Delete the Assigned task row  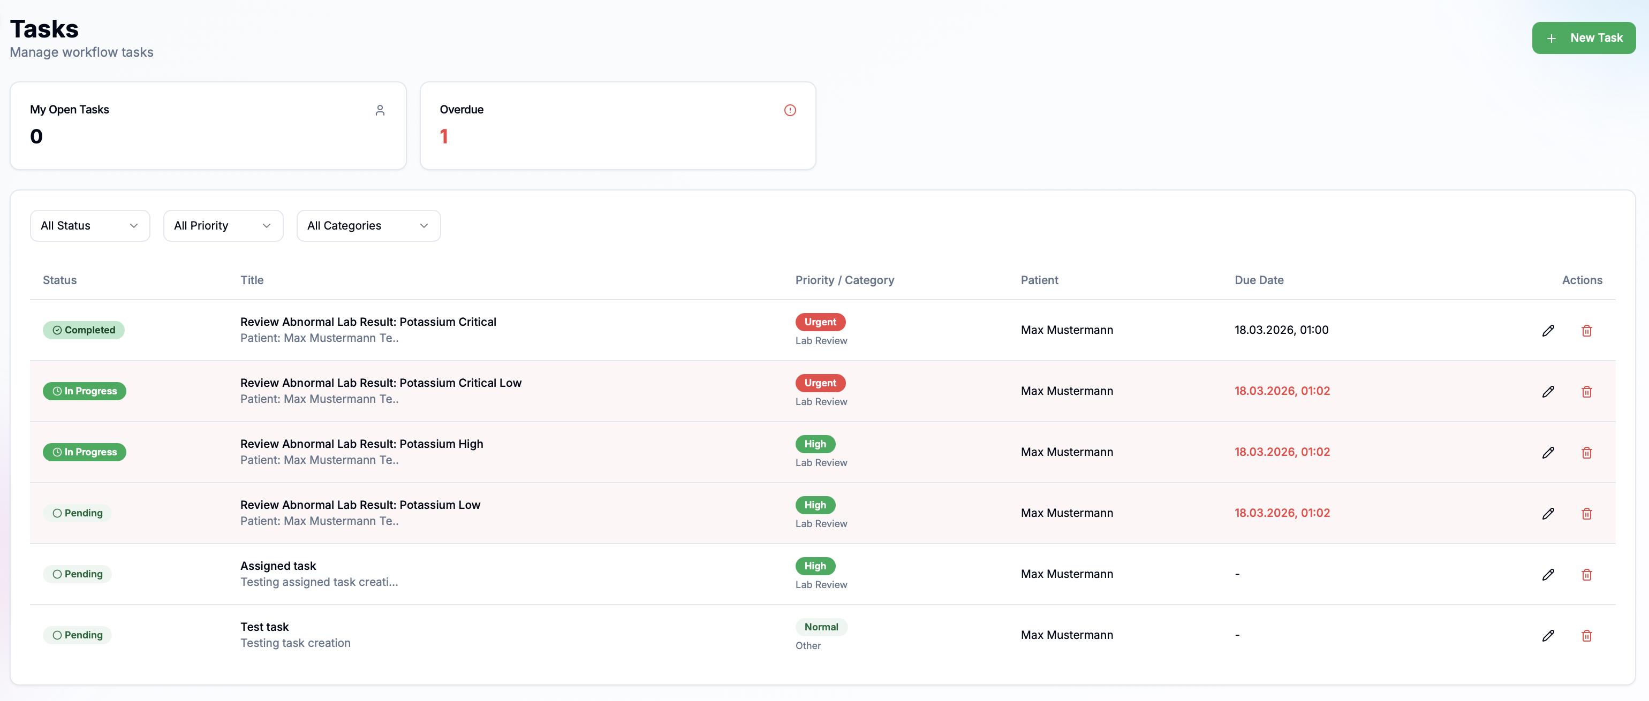1586,574
